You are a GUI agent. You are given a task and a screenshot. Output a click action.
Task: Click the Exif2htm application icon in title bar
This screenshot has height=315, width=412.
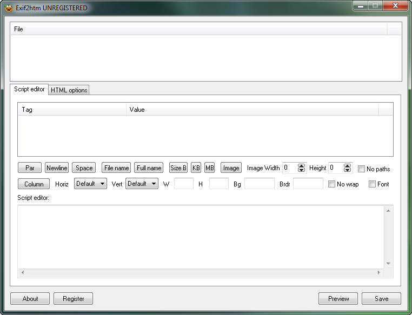(9, 8)
